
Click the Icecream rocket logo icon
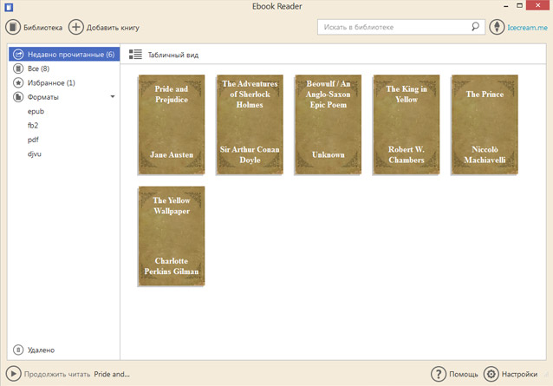(x=497, y=27)
